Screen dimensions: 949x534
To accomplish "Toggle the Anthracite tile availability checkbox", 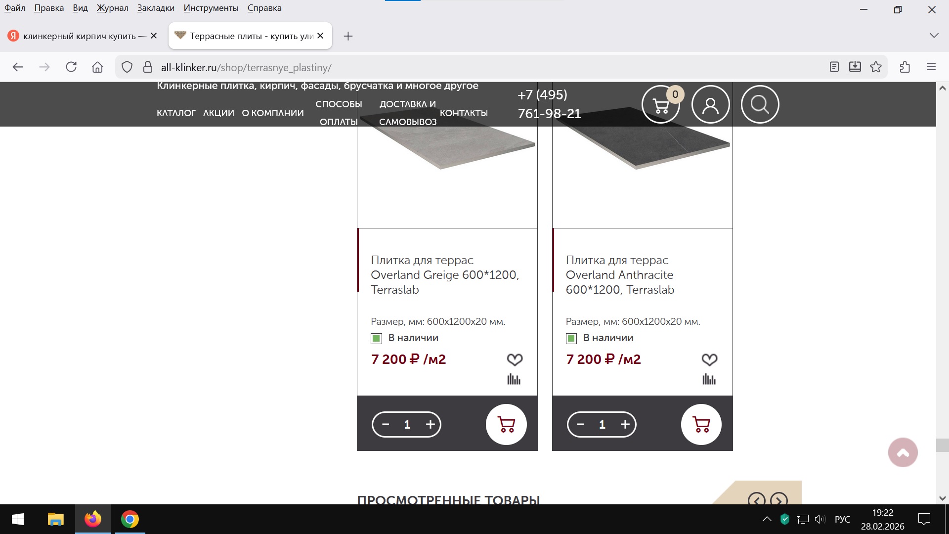I will point(571,339).
